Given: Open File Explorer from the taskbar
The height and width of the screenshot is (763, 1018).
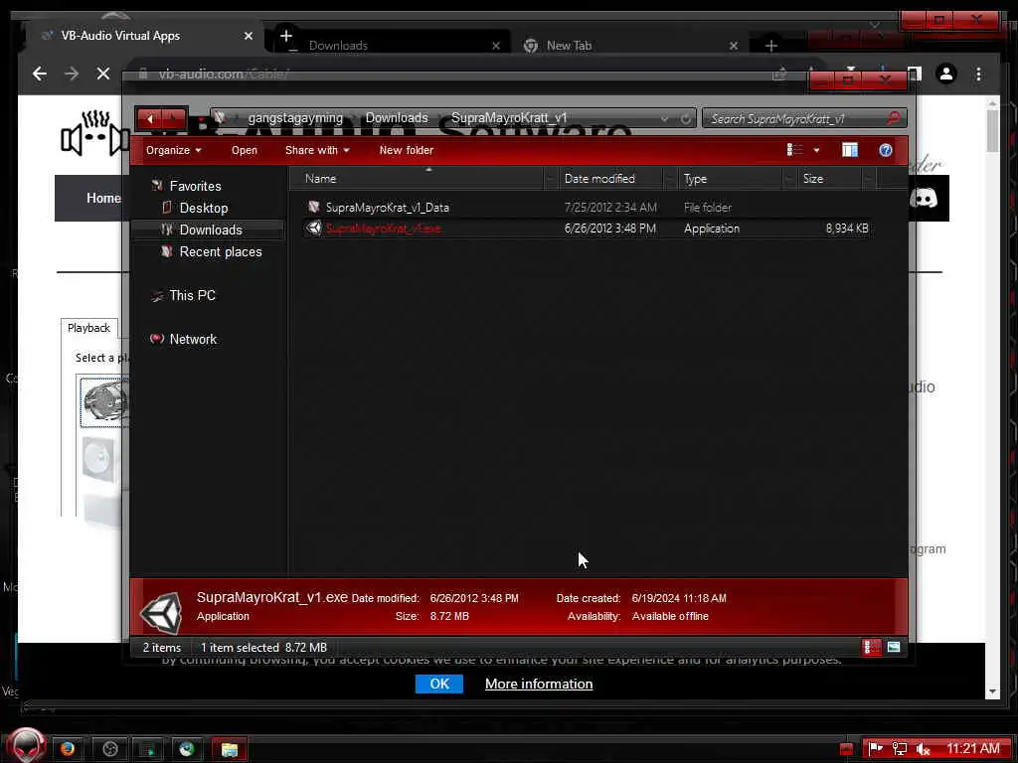Looking at the screenshot, I should tap(229, 749).
